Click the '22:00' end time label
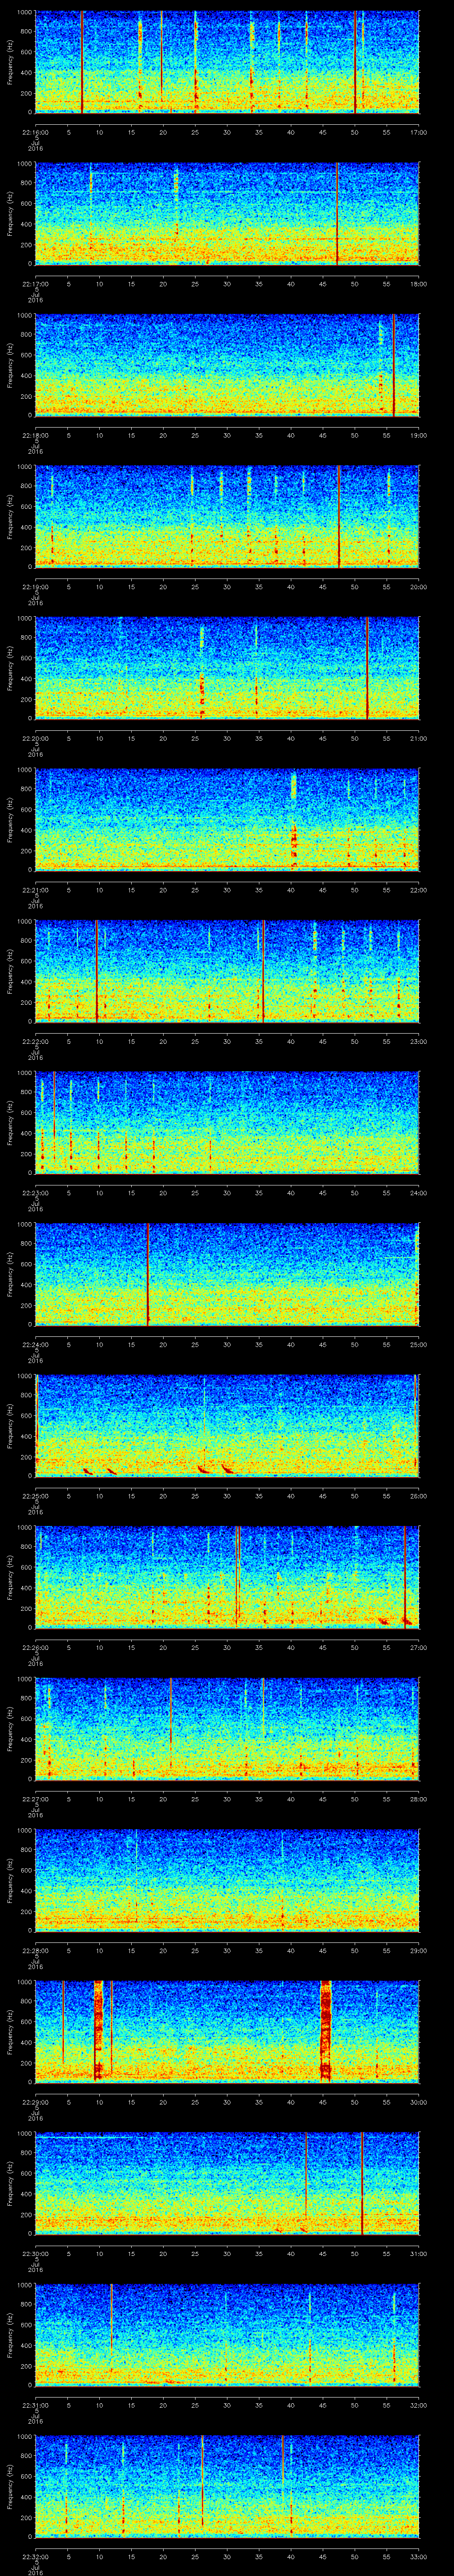The image size is (454, 2576). 418,890
